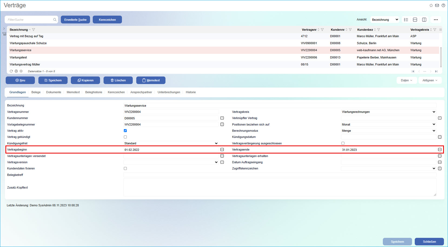Jump to last page of records
Image resolution: width=448 pixels, height=247 pixels.
point(436,71)
